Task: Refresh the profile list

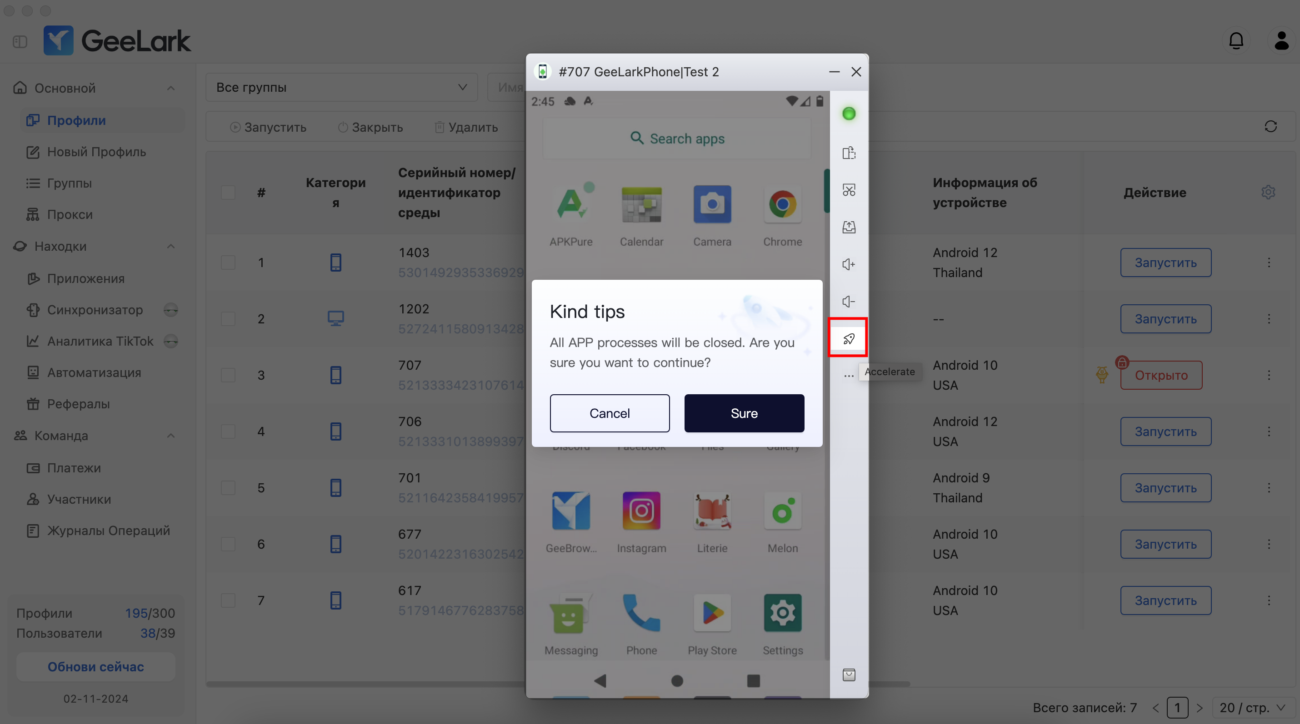Action: [1270, 127]
